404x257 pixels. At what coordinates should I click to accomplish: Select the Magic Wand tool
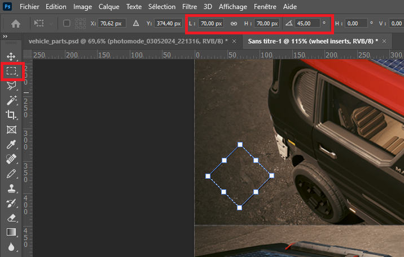coord(11,100)
